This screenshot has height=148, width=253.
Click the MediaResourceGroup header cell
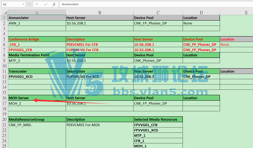tap(37, 119)
